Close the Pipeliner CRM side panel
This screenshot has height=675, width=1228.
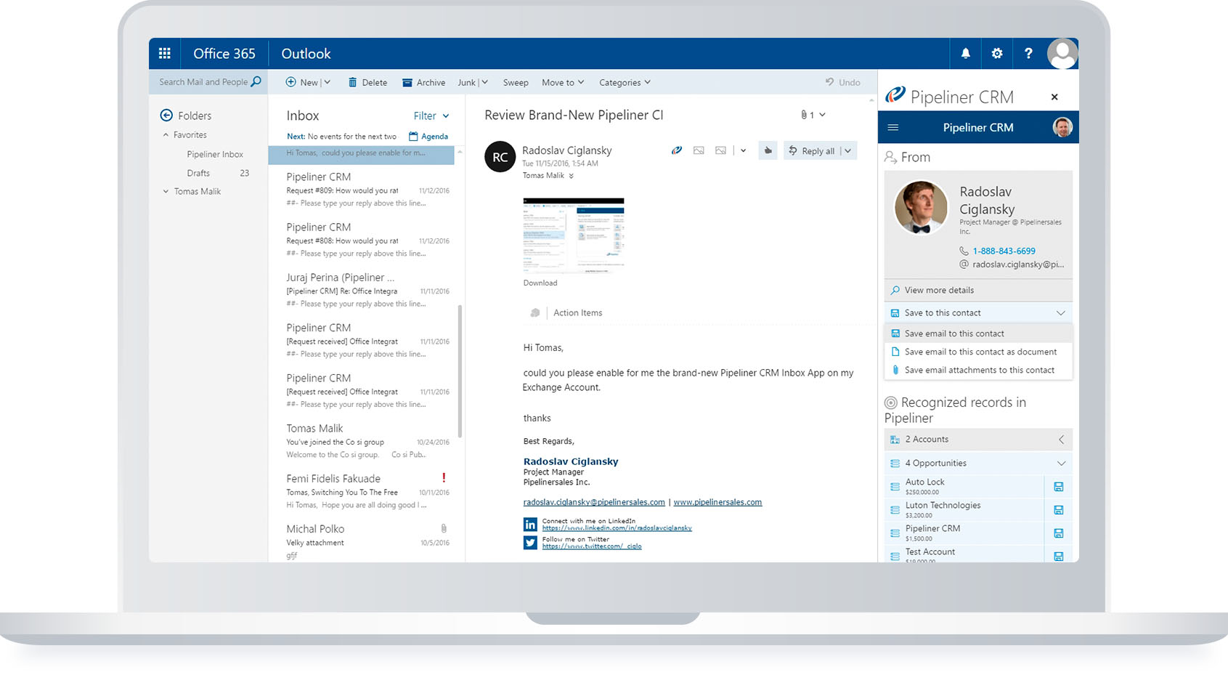pyautogui.click(x=1054, y=97)
